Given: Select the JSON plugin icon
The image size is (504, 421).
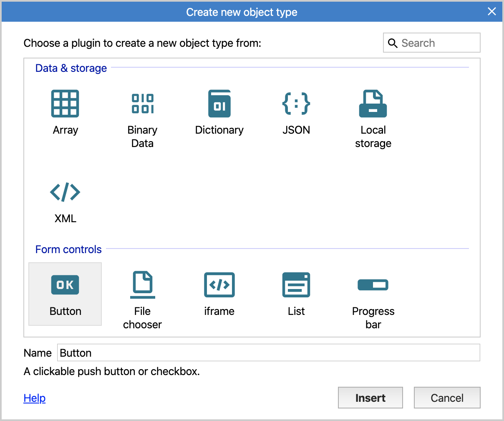Looking at the screenshot, I should click(296, 104).
